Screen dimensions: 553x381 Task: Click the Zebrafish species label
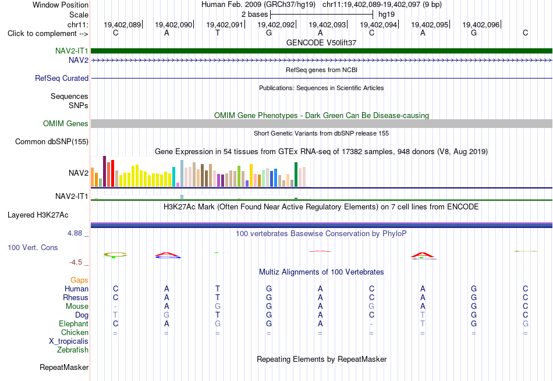(73, 350)
